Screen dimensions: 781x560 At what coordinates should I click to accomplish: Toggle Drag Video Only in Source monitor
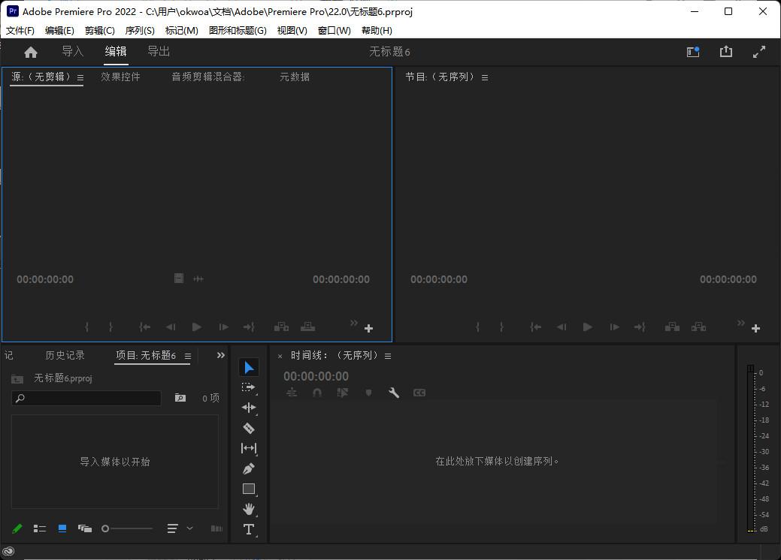[x=179, y=278]
